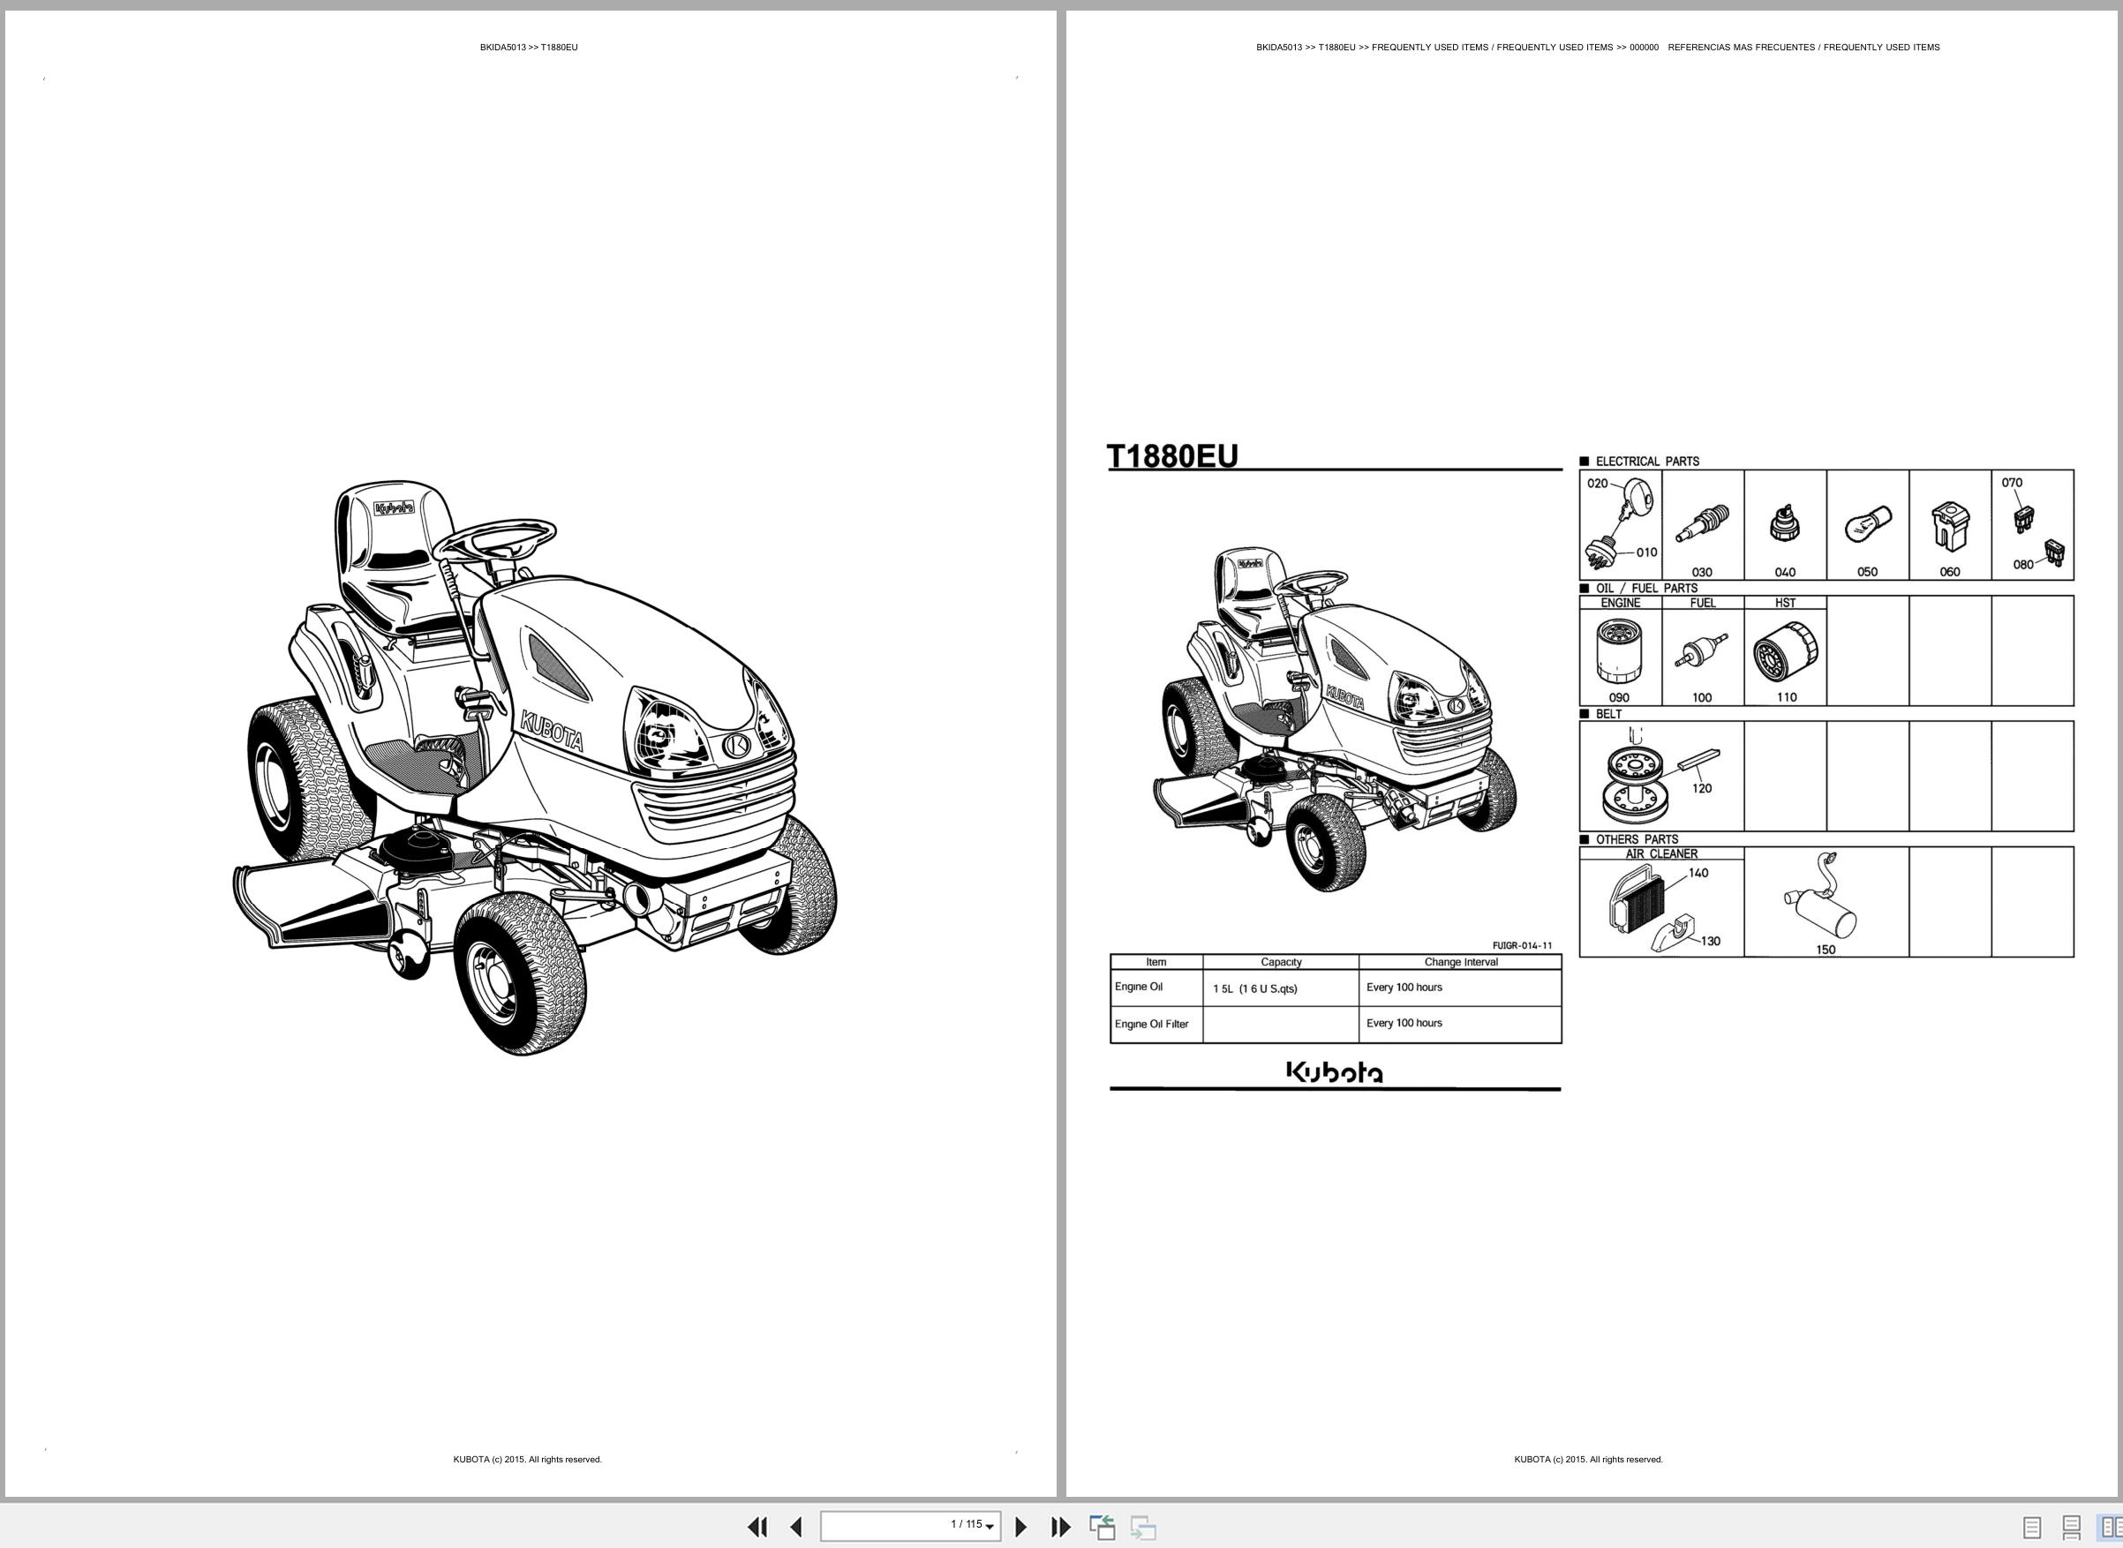This screenshot has height=1548, width=2123.
Task: Select the engine oil filter part 090
Action: 1621,658
